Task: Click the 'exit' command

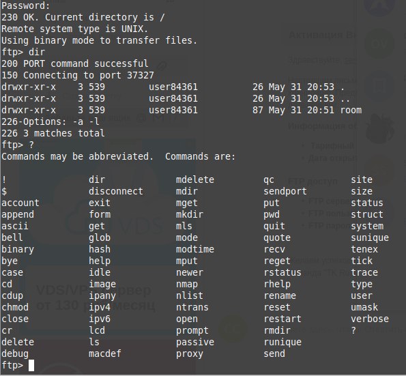Action: (100, 203)
